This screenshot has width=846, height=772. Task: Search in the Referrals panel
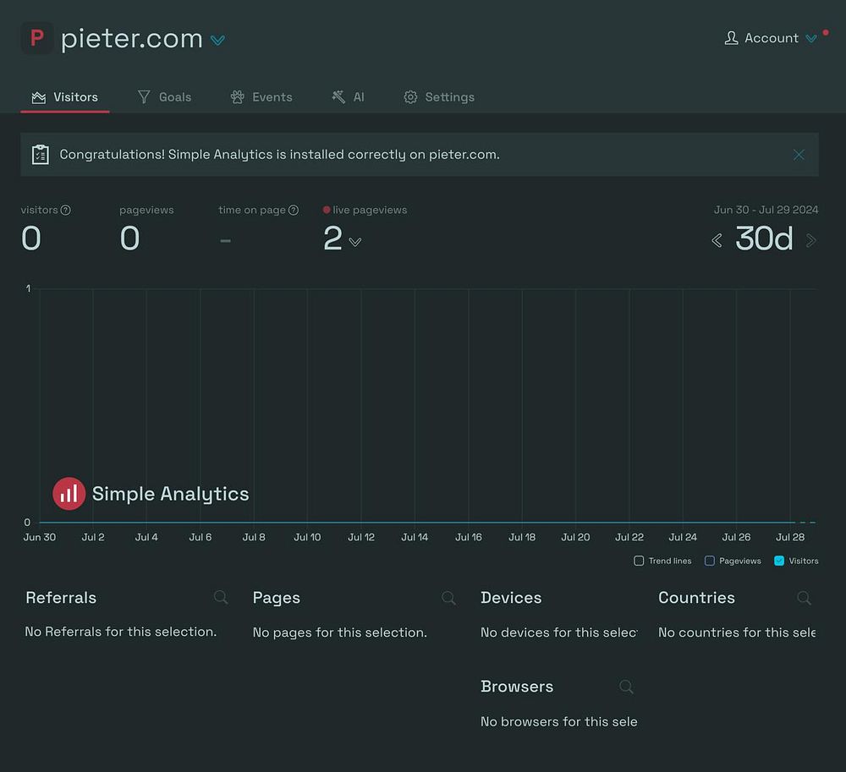221,597
